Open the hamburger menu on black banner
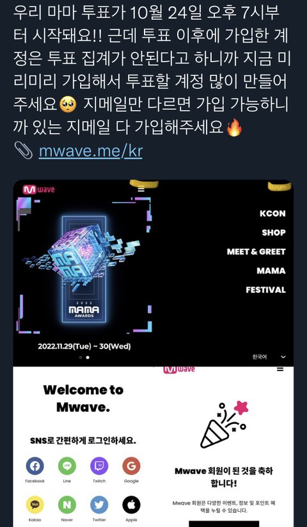The image size is (307, 527). pyautogui.click(x=141, y=189)
